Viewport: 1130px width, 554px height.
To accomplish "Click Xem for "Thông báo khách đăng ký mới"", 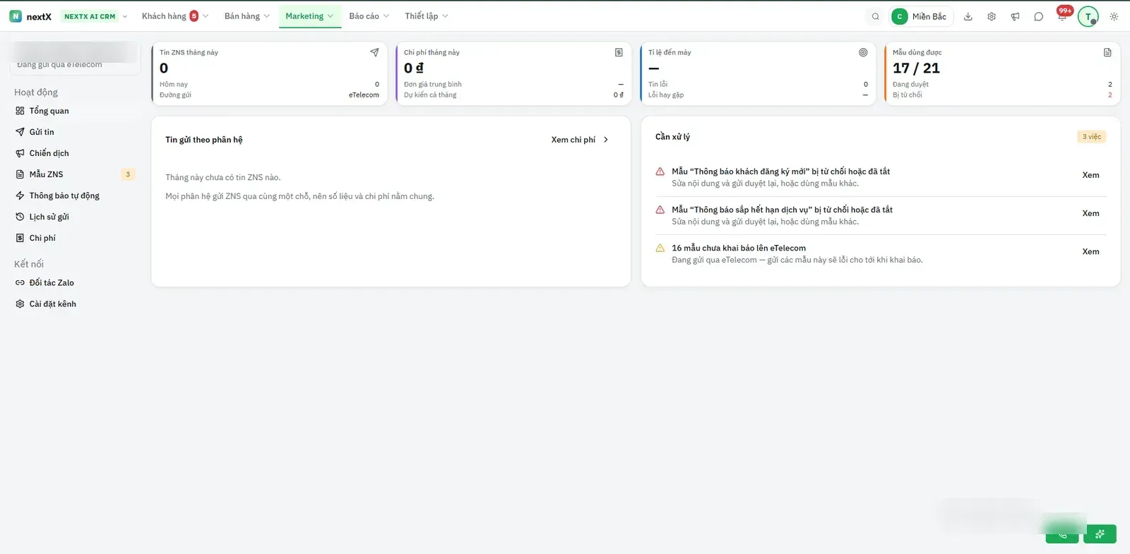I will (x=1090, y=175).
